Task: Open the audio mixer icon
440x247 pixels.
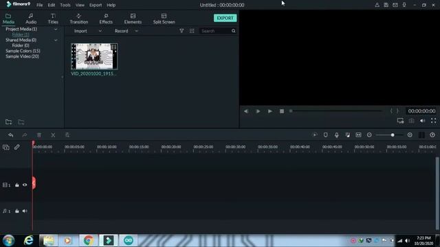Action: (347, 135)
